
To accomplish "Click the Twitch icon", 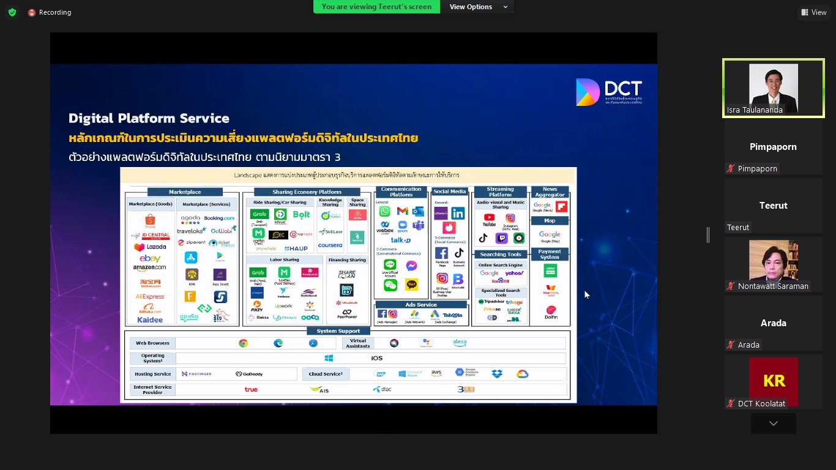I will [x=501, y=239].
